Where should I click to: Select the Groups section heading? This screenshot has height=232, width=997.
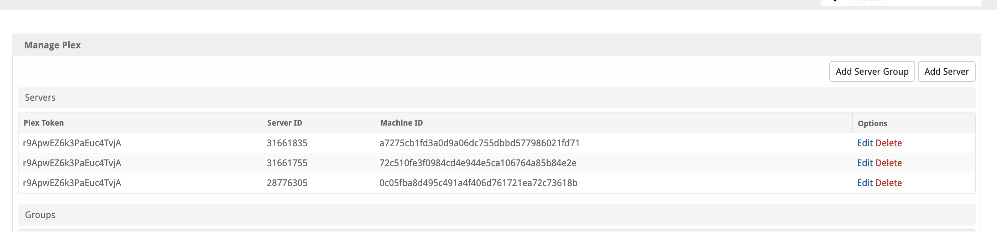pos(40,215)
